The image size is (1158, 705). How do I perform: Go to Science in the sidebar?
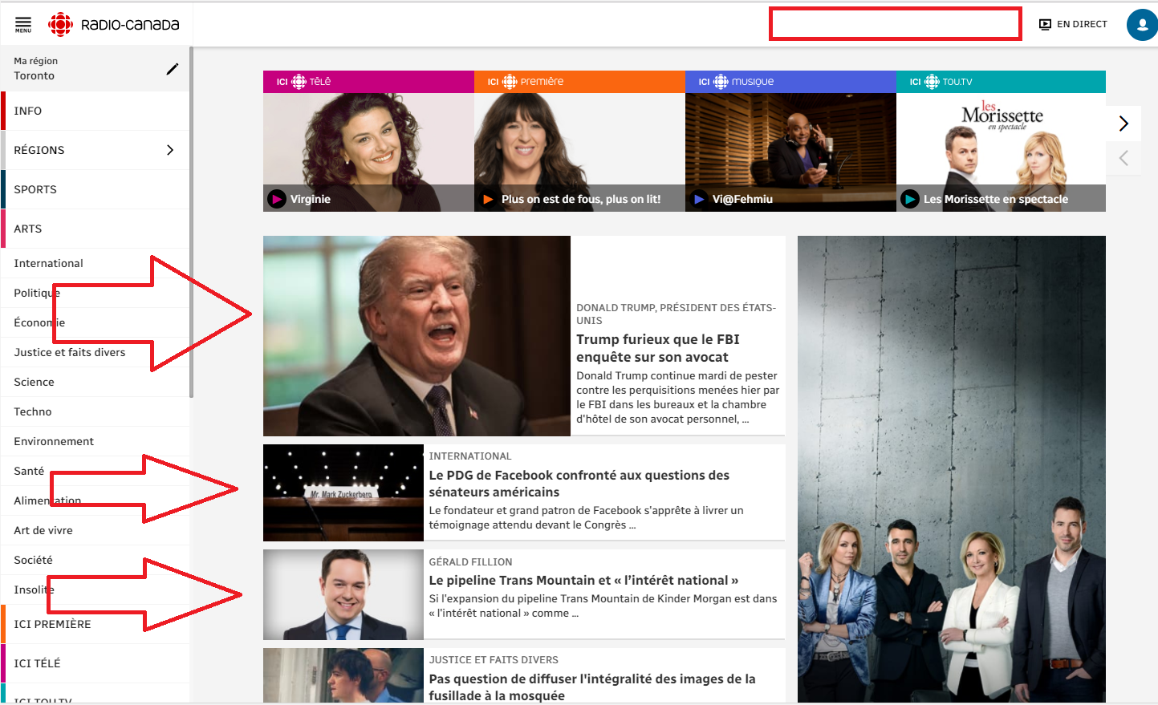pos(34,382)
